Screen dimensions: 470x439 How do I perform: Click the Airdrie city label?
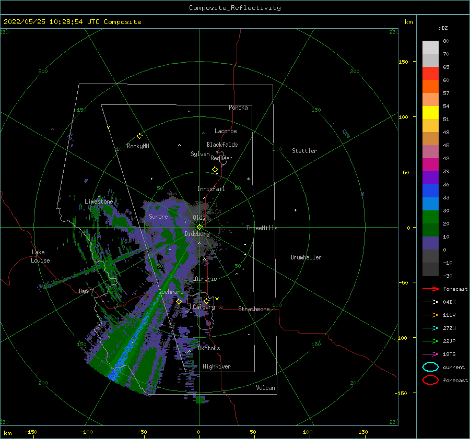click(x=206, y=279)
